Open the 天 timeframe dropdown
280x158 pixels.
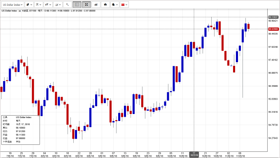point(39,5)
